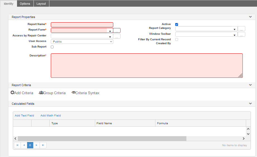Click the Add Criteria plus icon
The image size is (257, 157).
[12, 93]
